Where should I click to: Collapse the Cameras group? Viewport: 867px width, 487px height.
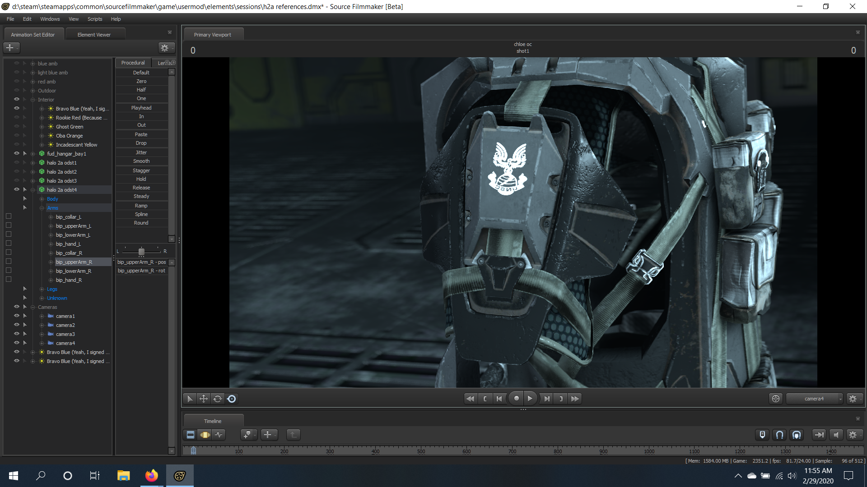coord(33,307)
